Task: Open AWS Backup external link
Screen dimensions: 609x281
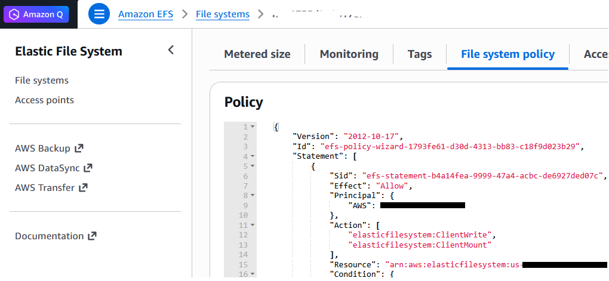Action: point(50,149)
